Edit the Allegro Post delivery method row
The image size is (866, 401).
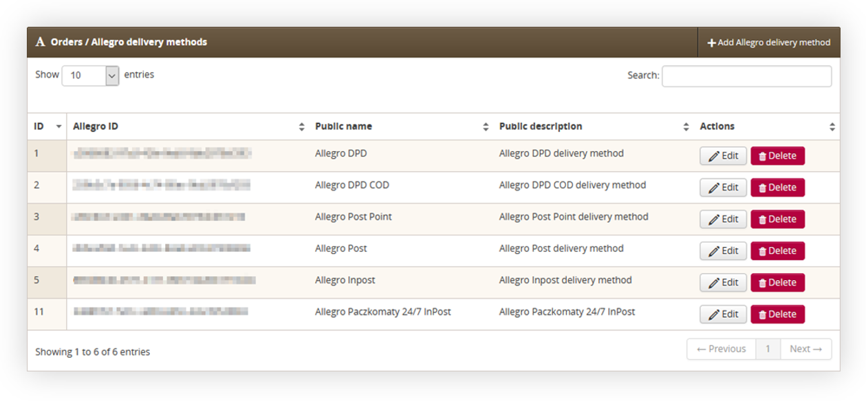[723, 251]
